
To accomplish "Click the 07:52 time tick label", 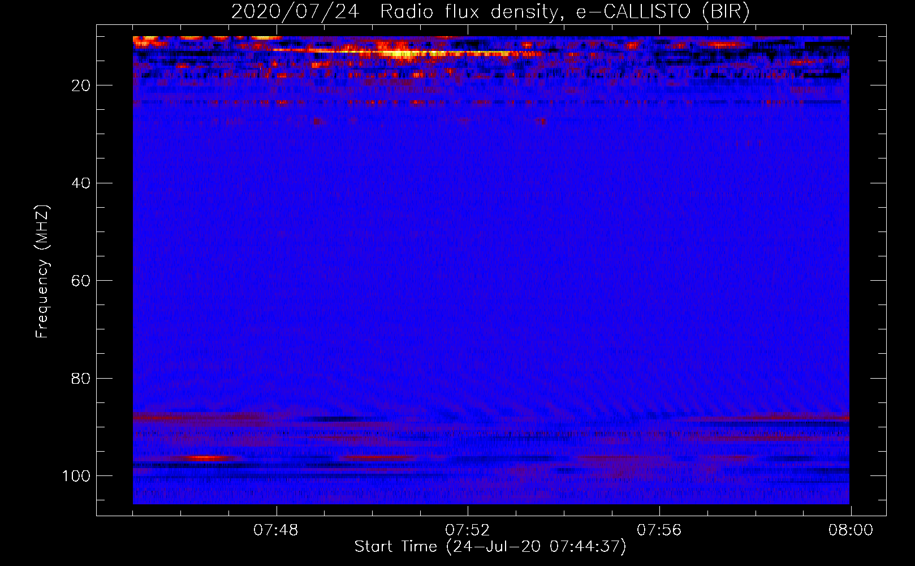I will click(x=468, y=530).
